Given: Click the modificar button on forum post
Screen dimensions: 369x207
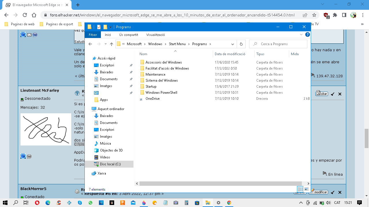Looking at the screenshot, I should pos(319,192).
